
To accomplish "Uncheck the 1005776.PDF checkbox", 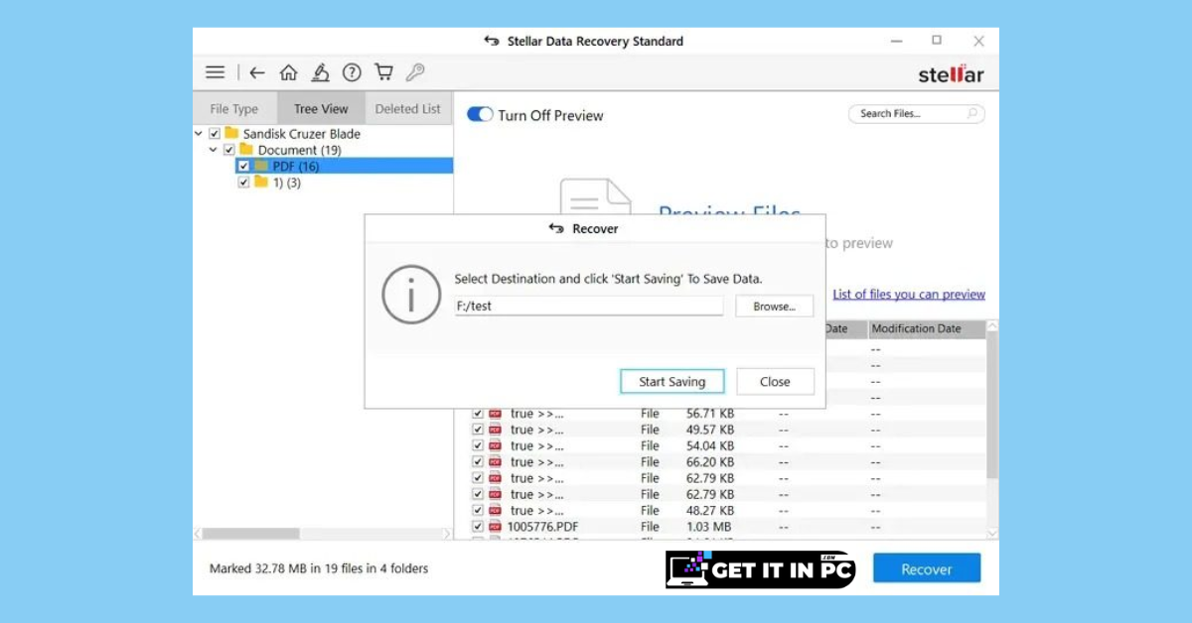I will pos(478,526).
